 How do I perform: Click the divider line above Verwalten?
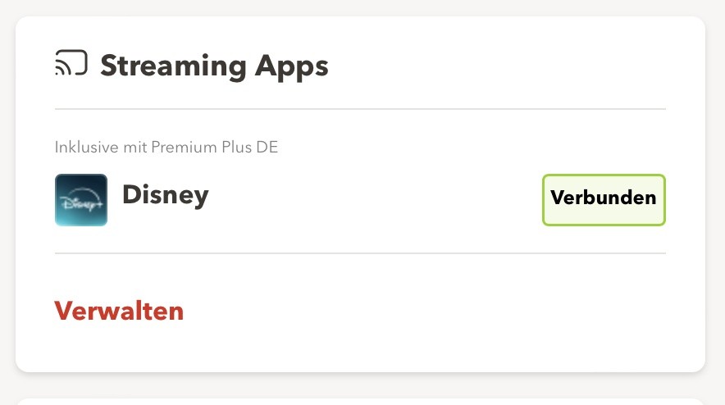(x=360, y=253)
